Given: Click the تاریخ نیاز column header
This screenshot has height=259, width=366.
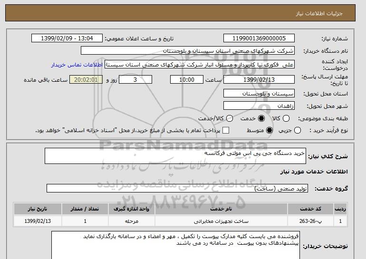Looking at the screenshot, I should 38,209.
